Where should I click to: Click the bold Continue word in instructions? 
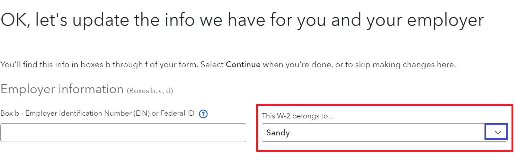click(243, 65)
